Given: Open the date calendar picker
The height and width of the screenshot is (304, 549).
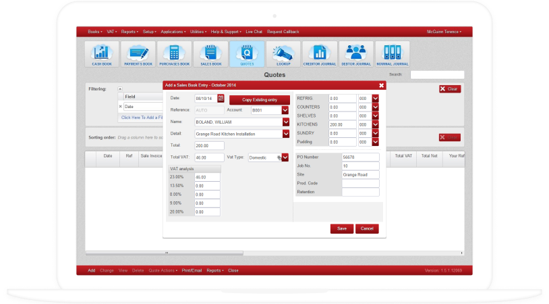Looking at the screenshot, I should (221, 99).
